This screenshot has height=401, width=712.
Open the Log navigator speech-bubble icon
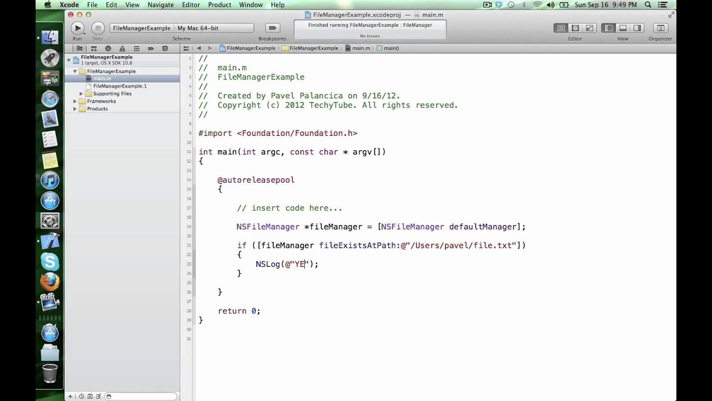pos(166,48)
